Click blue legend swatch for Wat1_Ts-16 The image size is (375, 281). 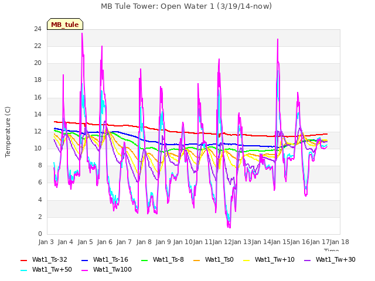tap(84, 260)
